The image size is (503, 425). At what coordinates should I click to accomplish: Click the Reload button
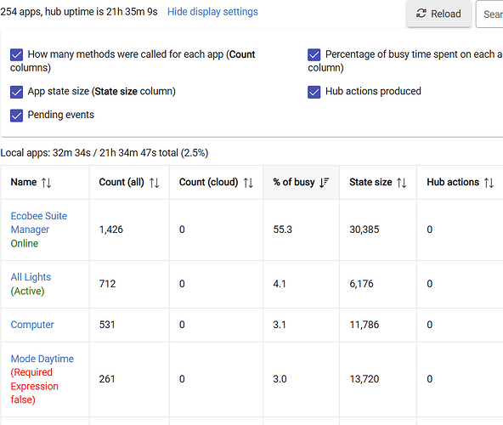438,14
